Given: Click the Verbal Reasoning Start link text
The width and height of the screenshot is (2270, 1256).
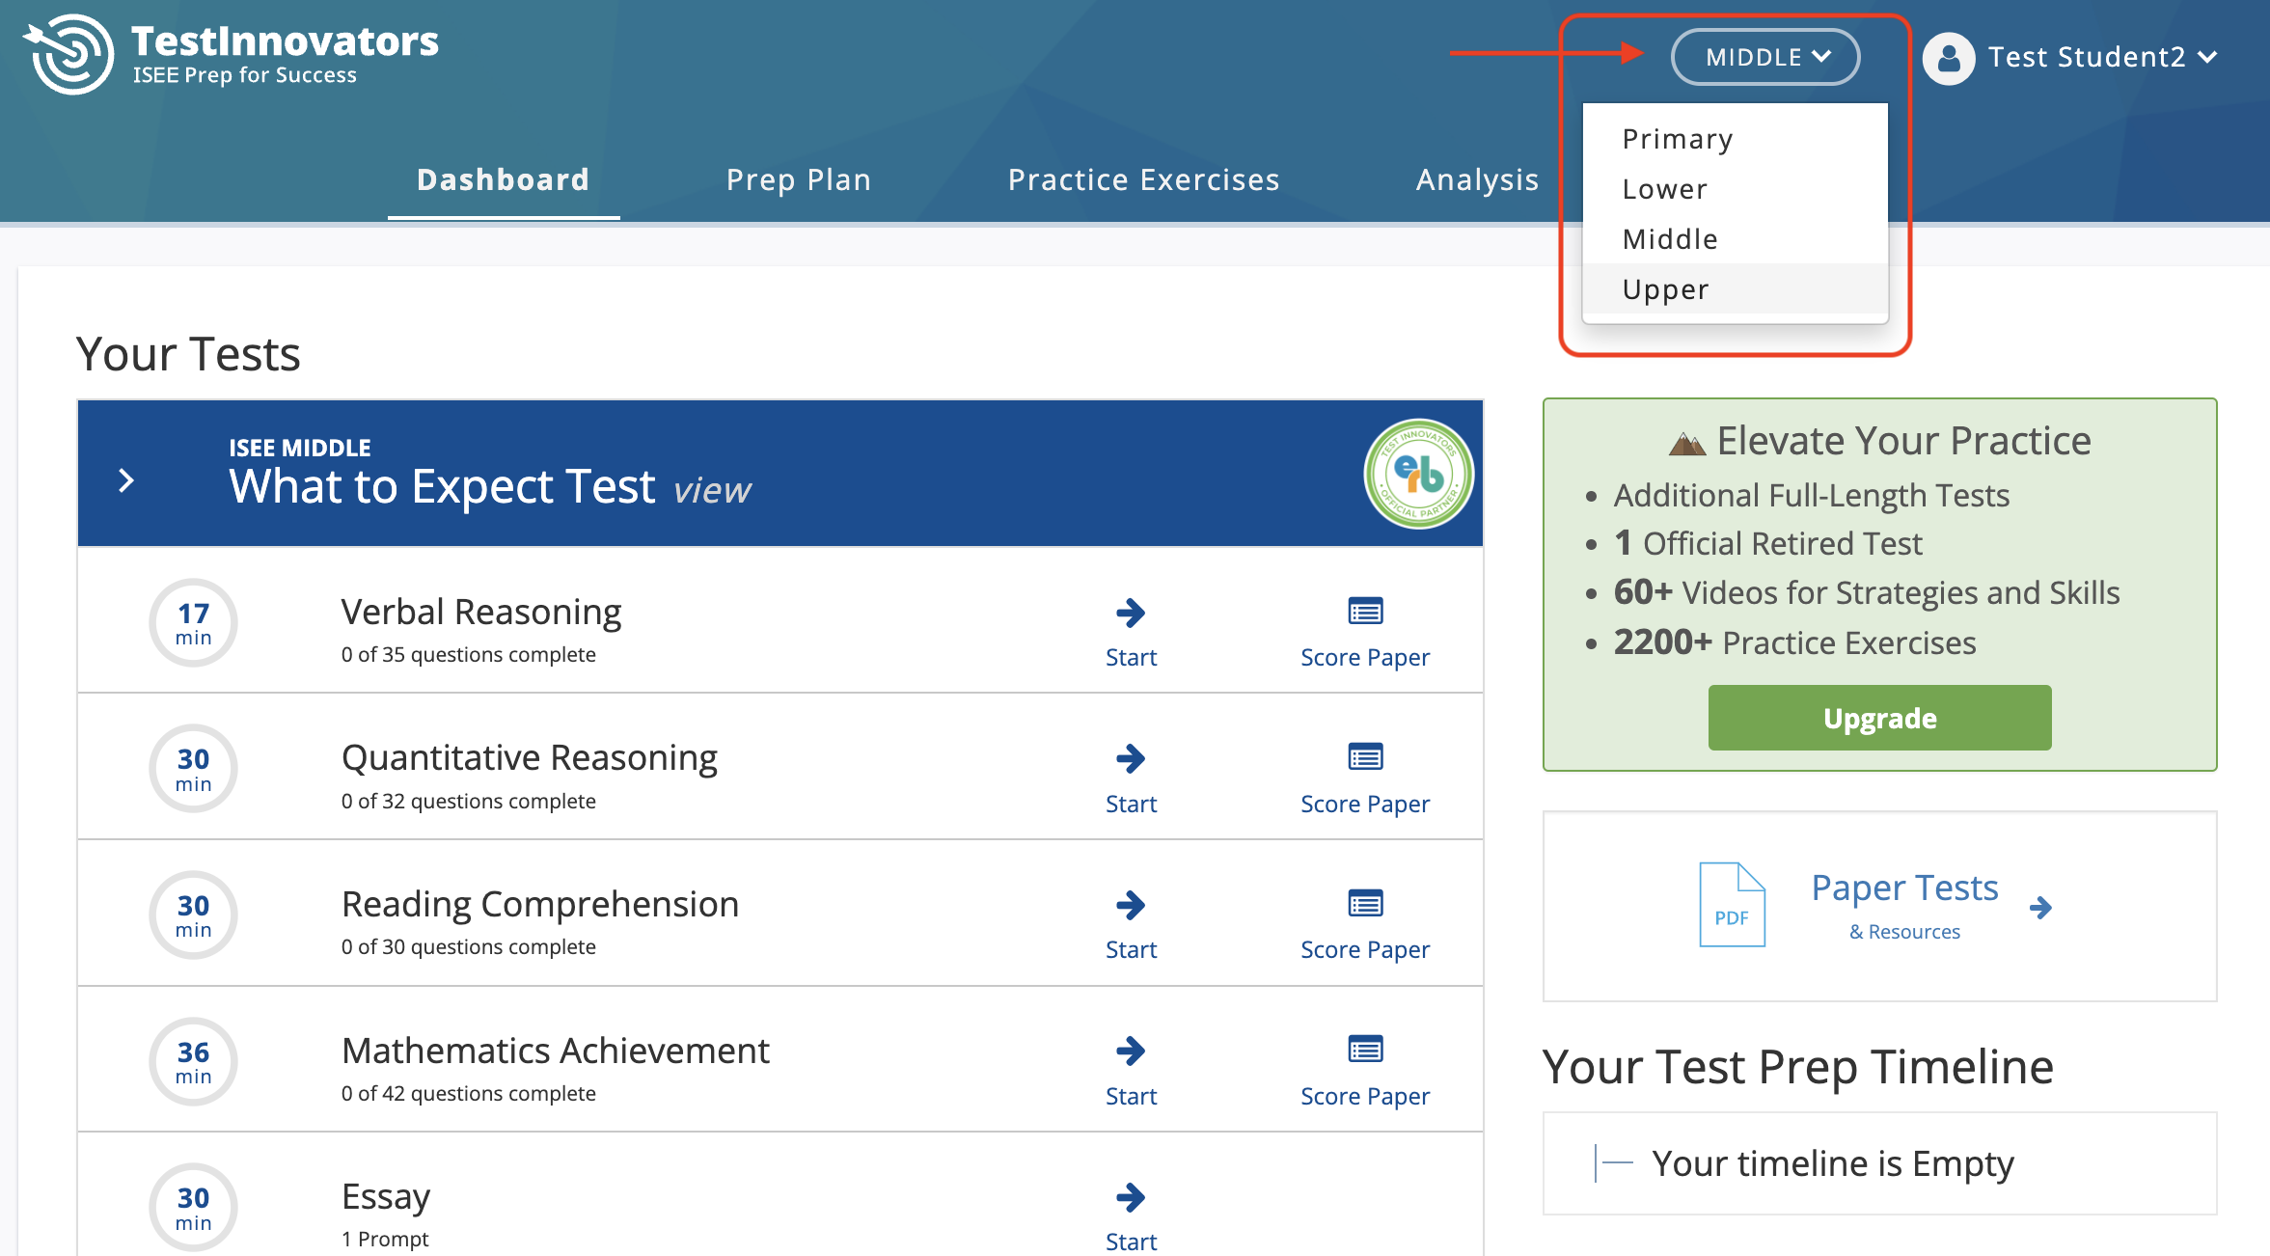Looking at the screenshot, I should point(1131,658).
